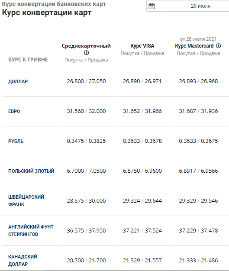229x271 pixels.
Task: Click the Курс конвертации карт heading
Action: [x=47, y=13]
